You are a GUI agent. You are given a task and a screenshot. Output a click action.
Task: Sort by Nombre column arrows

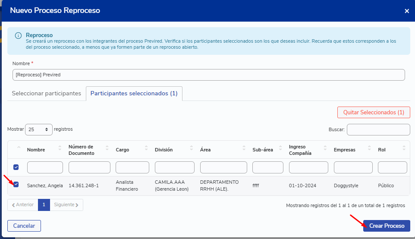[x=60, y=148]
